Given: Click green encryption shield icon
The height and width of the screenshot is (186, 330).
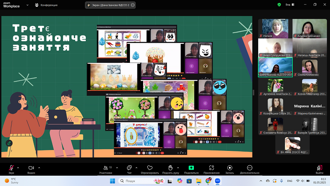Looking at the screenshot, I should point(279,5).
